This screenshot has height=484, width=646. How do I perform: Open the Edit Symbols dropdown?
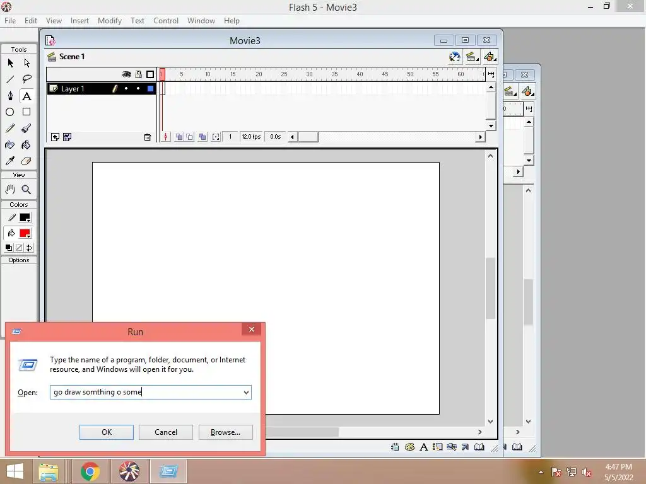click(x=490, y=57)
